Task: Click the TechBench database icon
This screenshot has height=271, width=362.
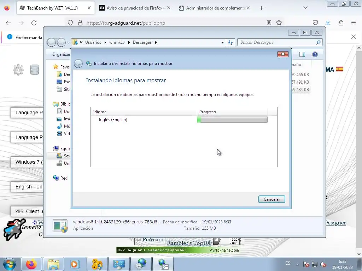Action: tap(35, 70)
